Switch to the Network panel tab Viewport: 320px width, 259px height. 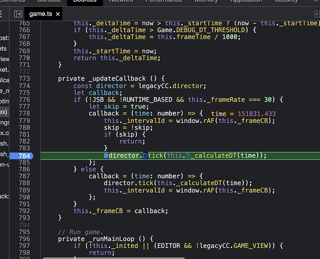121,2
